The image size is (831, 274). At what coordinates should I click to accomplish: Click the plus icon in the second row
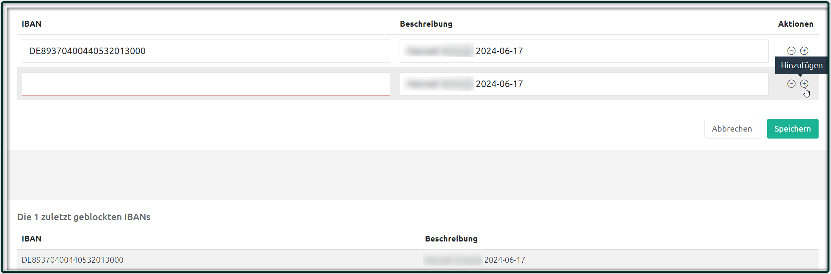point(804,84)
